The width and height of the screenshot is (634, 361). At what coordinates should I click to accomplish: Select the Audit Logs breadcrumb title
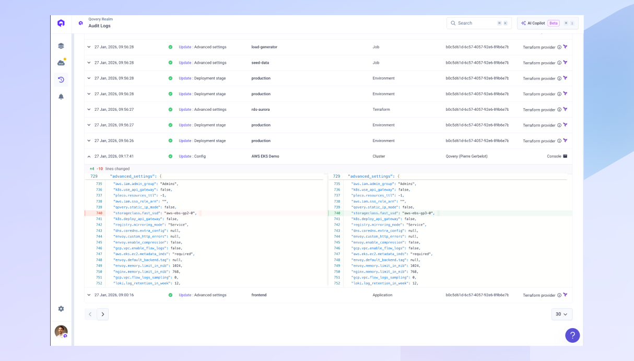pos(99,25)
